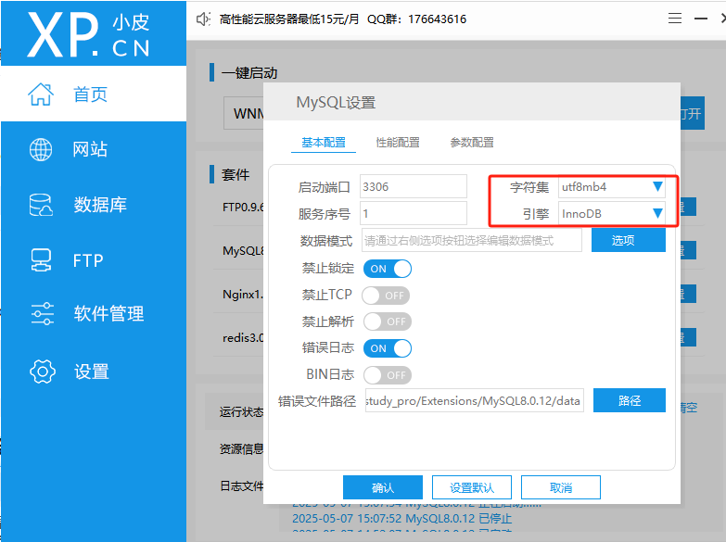Switch to the 性能配置 tab
Viewport: 726px width, 542px height.
click(398, 143)
